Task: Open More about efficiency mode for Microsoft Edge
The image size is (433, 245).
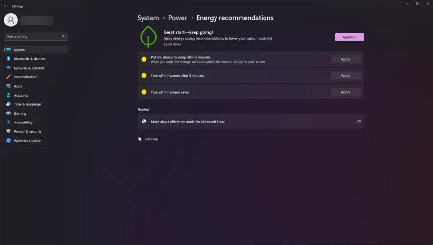Action: tap(251, 121)
